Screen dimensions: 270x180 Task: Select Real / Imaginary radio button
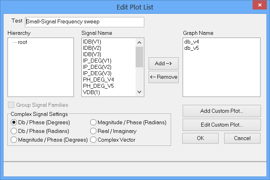[93, 131]
